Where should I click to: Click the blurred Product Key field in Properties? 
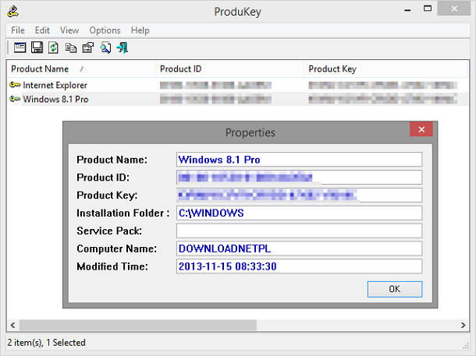(299, 195)
